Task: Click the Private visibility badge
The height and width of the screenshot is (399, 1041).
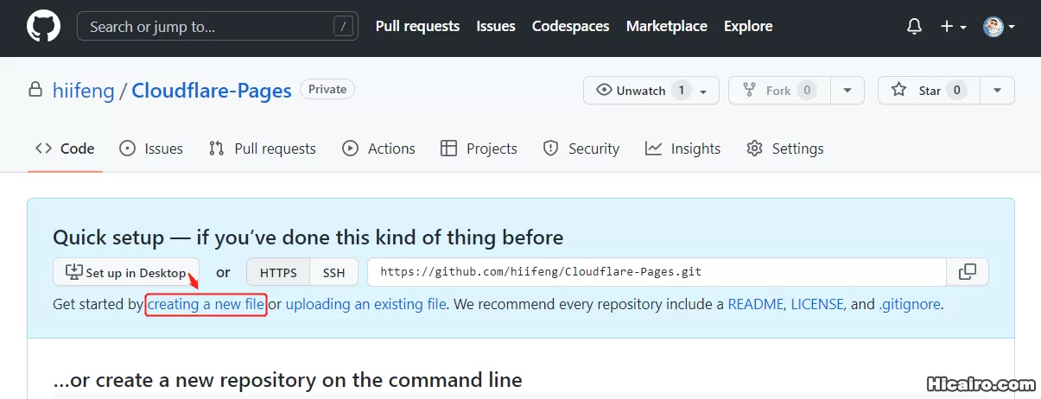Action: pyautogui.click(x=327, y=89)
